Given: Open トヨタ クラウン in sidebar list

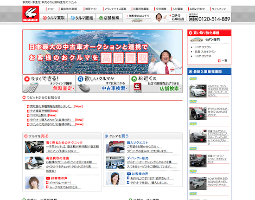Looking at the screenshot, I should 203,47.
